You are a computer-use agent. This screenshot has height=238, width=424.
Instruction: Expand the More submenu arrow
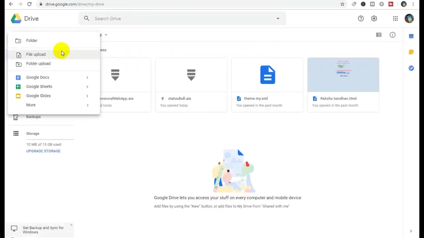(87, 105)
